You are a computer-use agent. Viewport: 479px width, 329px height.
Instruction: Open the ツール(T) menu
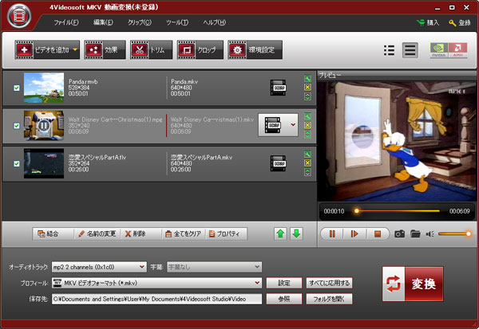[x=177, y=22]
